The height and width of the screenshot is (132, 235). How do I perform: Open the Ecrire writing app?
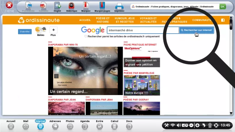[x=99, y=125]
